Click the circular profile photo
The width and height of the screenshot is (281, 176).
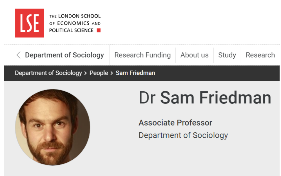click(53, 127)
